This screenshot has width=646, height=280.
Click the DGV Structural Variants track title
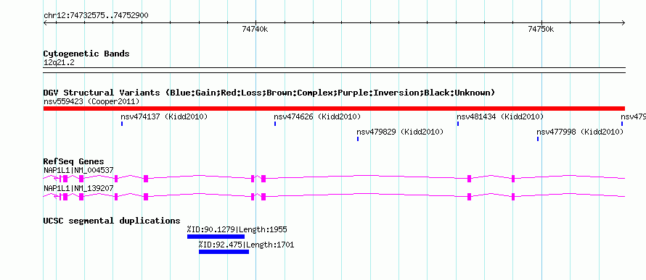click(269, 93)
